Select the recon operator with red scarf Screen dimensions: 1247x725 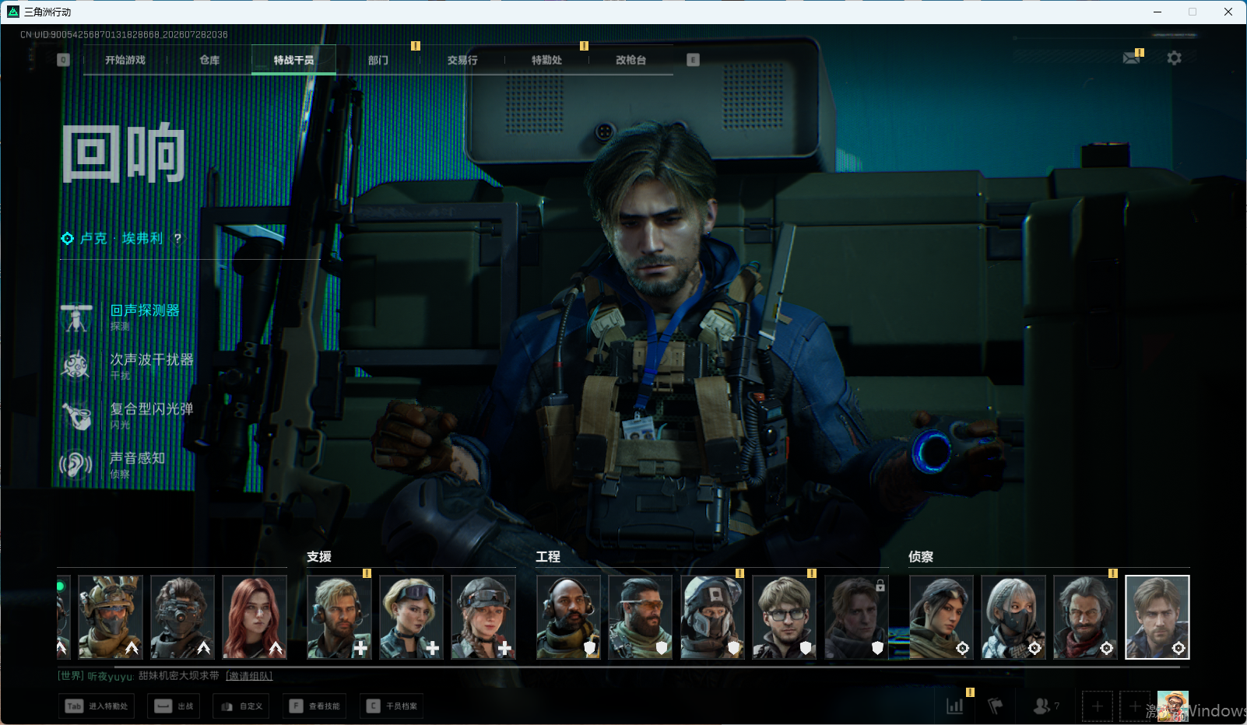(1085, 618)
